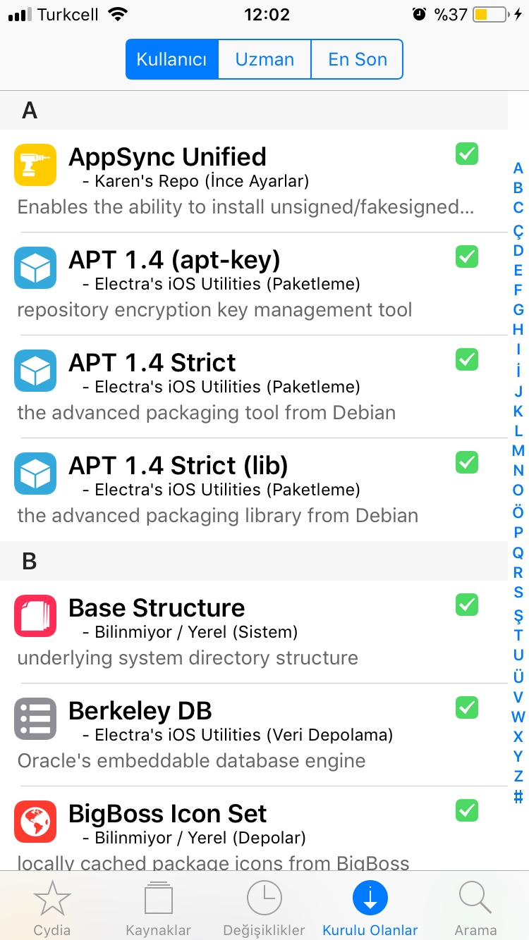Tap the green checkmark for AppSync Unified
Image resolution: width=529 pixels, height=940 pixels.
click(x=467, y=154)
